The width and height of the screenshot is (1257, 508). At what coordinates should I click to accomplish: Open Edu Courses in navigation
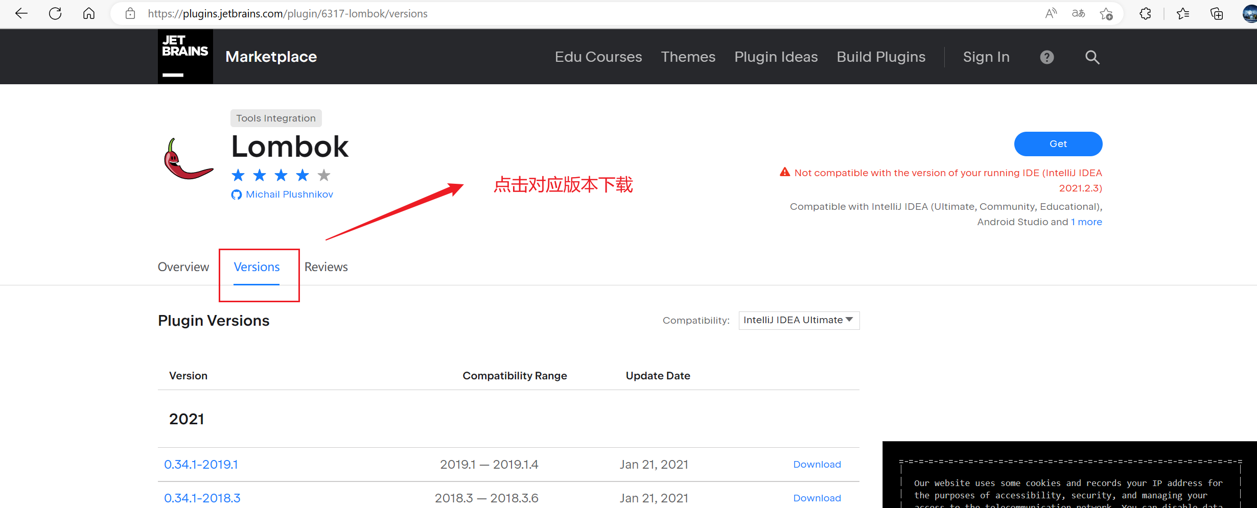(x=598, y=57)
